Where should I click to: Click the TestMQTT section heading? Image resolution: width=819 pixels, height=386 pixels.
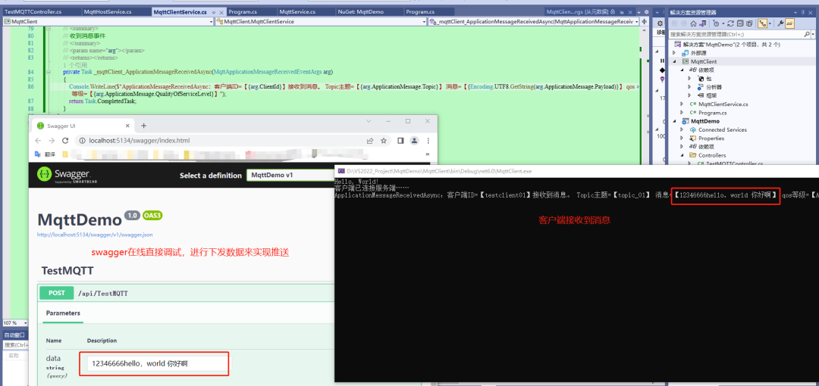[x=67, y=271]
